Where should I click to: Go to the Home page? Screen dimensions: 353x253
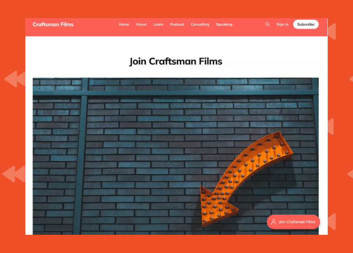(124, 24)
